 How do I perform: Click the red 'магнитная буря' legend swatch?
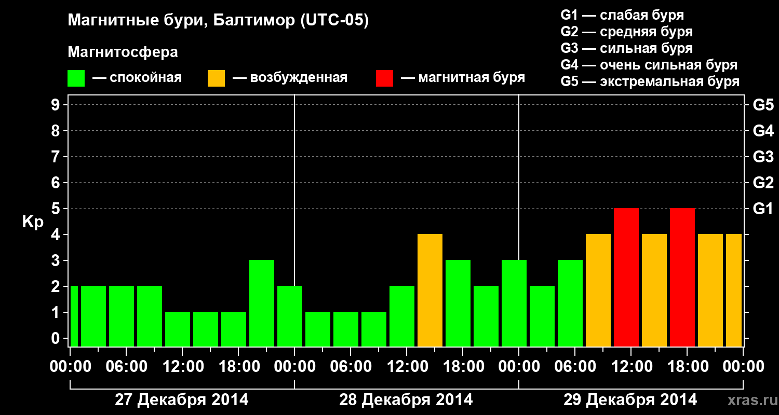(x=384, y=78)
